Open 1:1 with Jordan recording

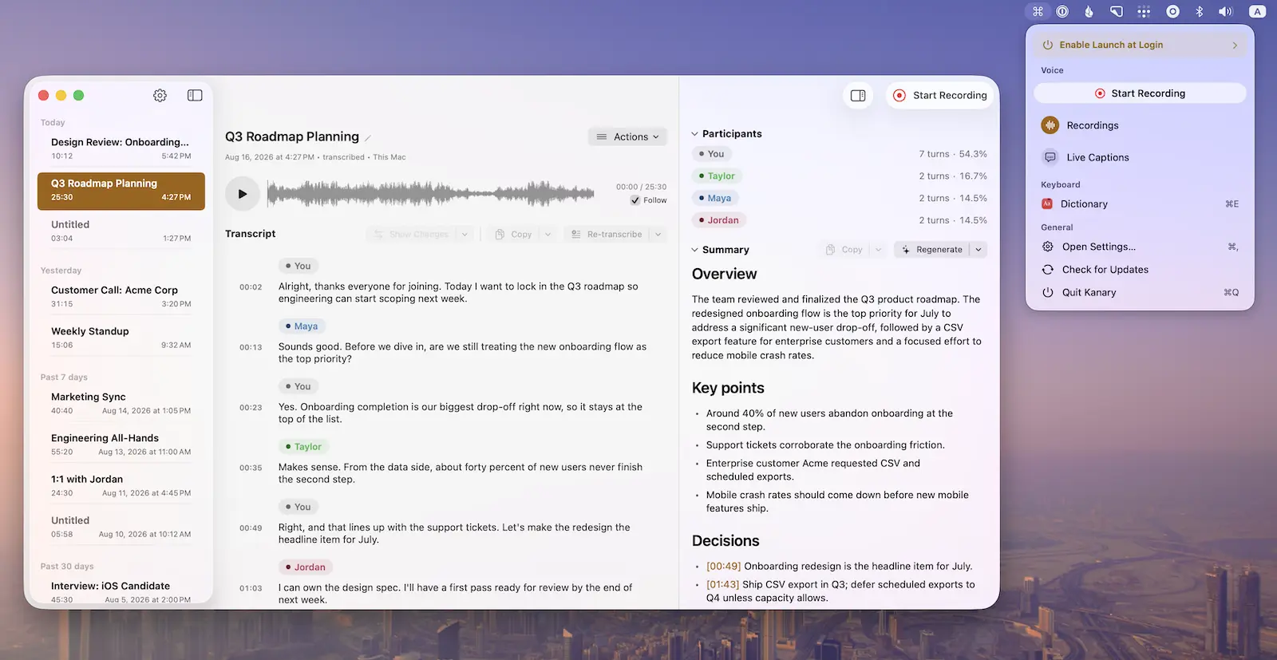[121, 485]
